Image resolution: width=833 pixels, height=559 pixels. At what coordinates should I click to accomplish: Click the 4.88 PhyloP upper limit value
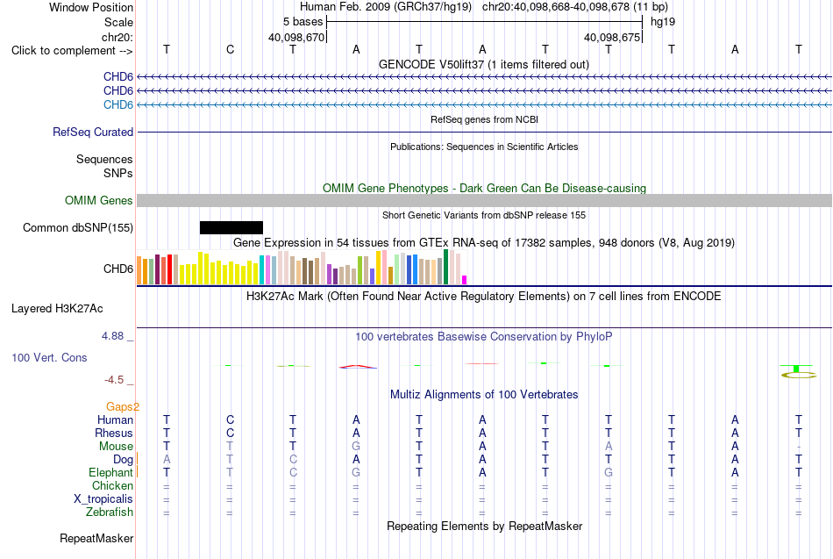pyautogui.click(x=112, y=336)
